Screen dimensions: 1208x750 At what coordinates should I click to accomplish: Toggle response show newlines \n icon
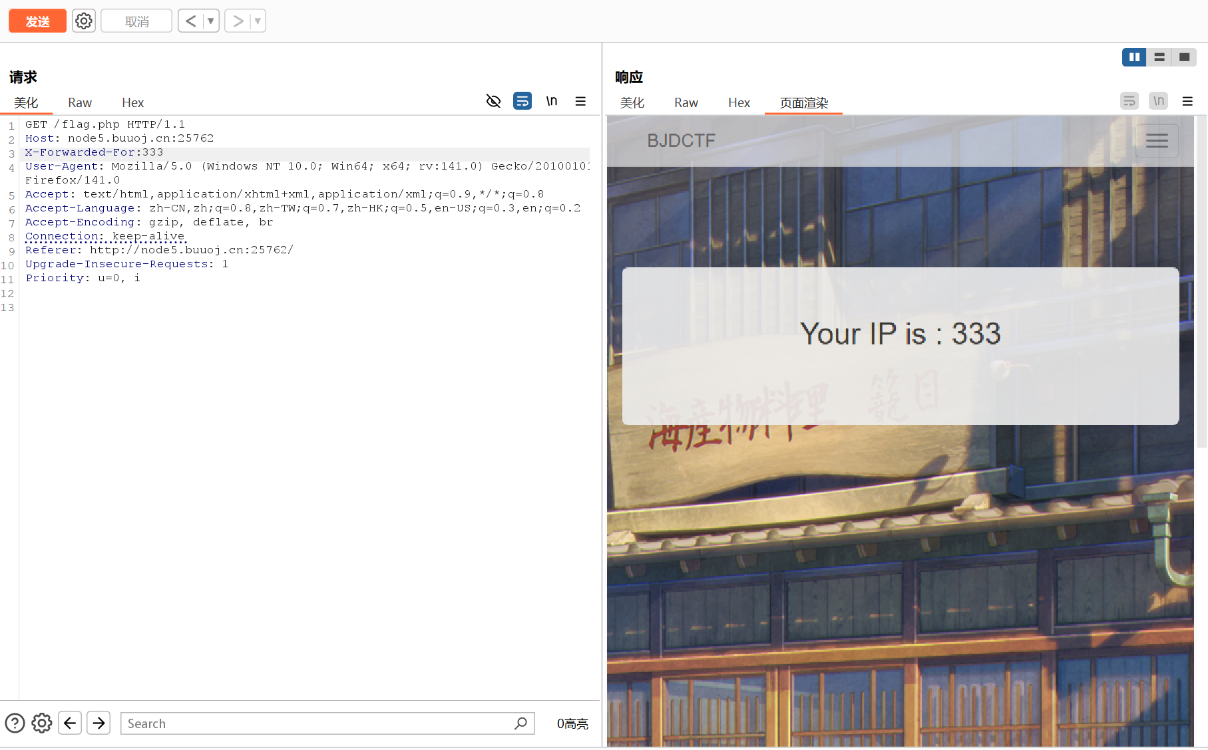point(1159,101)
